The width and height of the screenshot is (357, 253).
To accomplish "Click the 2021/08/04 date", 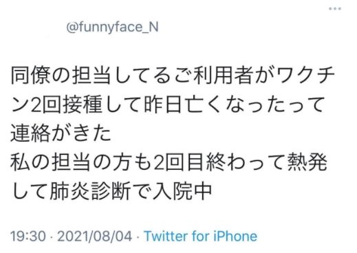I will (x=95, y=236).
